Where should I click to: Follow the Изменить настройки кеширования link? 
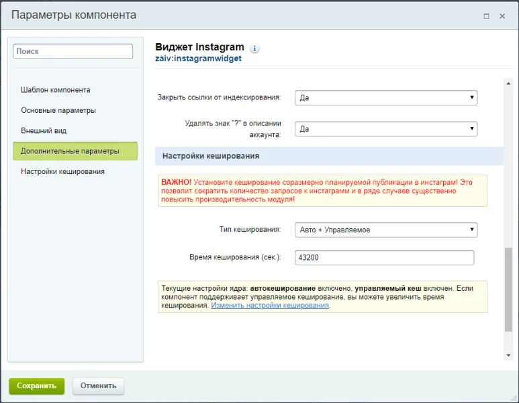[270, 305]
